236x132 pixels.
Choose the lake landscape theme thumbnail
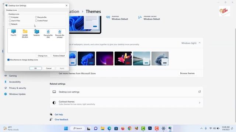(x=142, y=58)
